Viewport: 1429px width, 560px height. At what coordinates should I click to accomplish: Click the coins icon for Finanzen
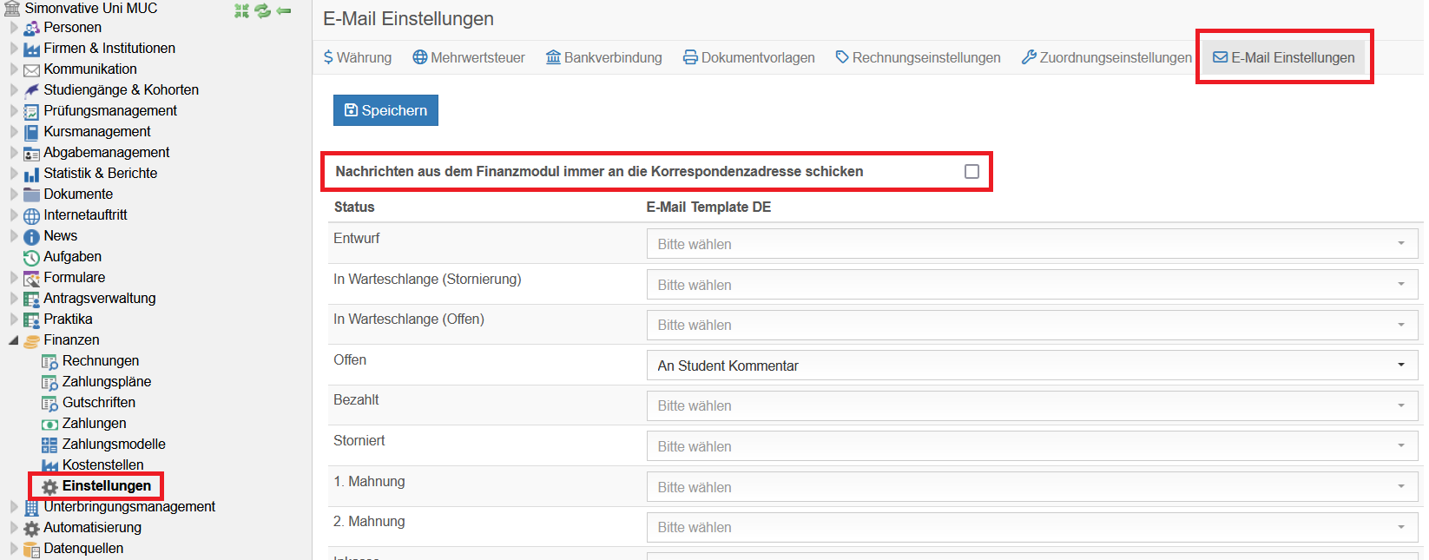pos(32,340)
